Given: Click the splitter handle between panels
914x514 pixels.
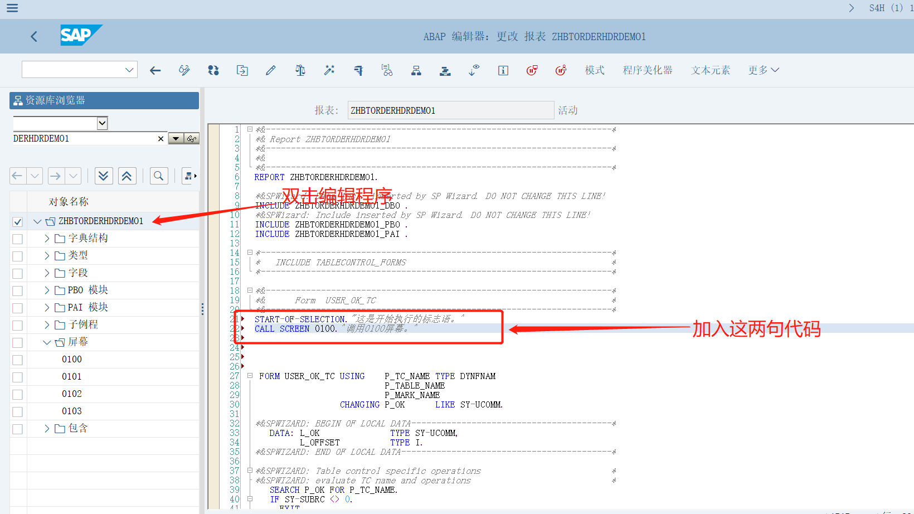Looking at the screenshot, I should [x=202, y=308].
